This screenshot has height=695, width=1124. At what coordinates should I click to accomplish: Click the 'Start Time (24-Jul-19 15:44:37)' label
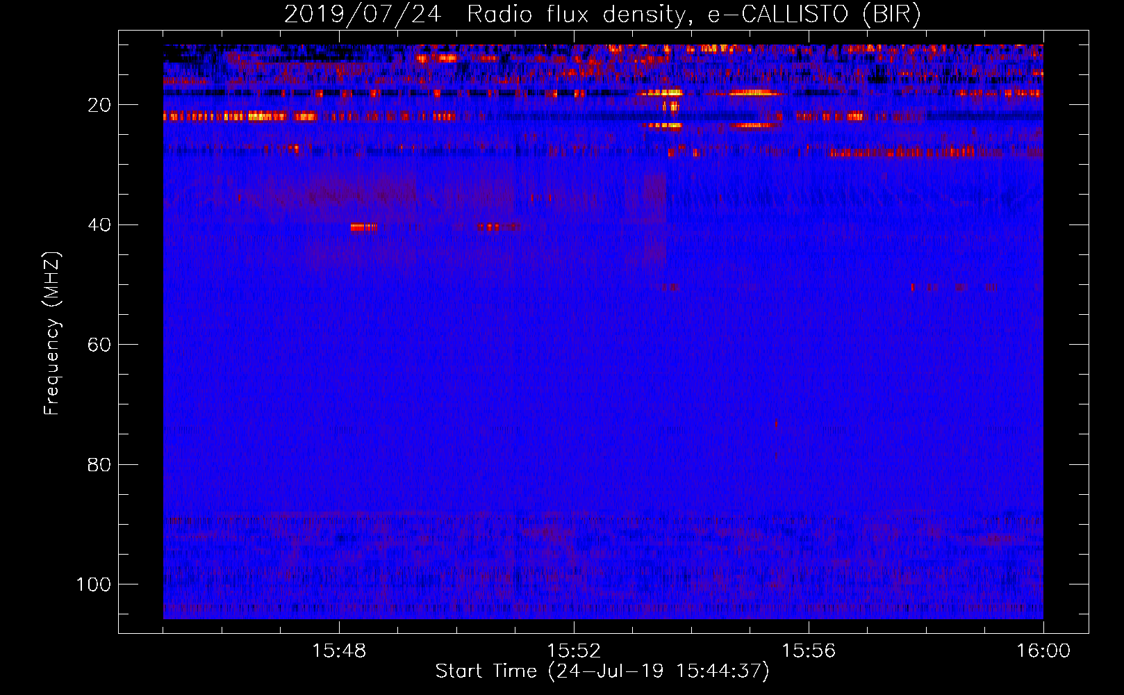tap(602, 671)
